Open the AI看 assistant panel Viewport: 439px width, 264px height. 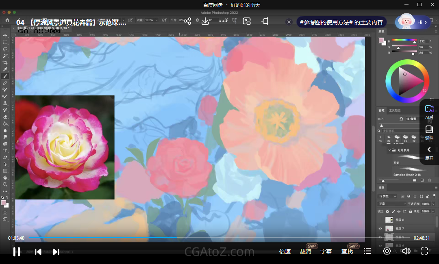coord(429,112)
